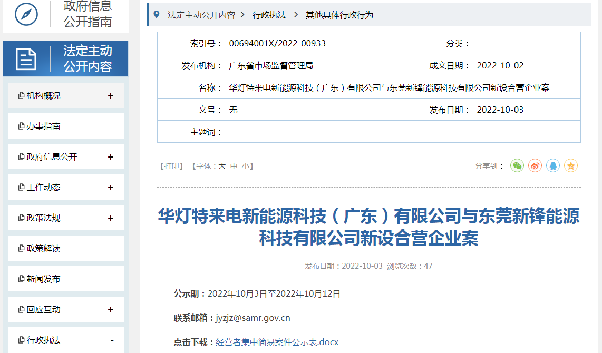The height and width of the screenshot is (353, 602).
Task: Share the page via Weibo icon
Action: (535, 166)
